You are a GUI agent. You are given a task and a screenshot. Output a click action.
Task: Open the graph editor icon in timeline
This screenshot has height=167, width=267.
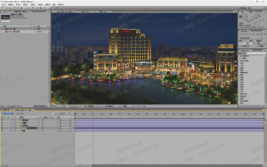click(x=71, y=113)
